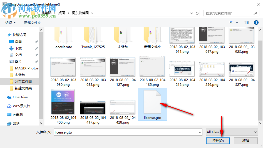Viewport: 263px width, 148px height.
Task: Open the .accelerate folder
Action: coord(63,36)
